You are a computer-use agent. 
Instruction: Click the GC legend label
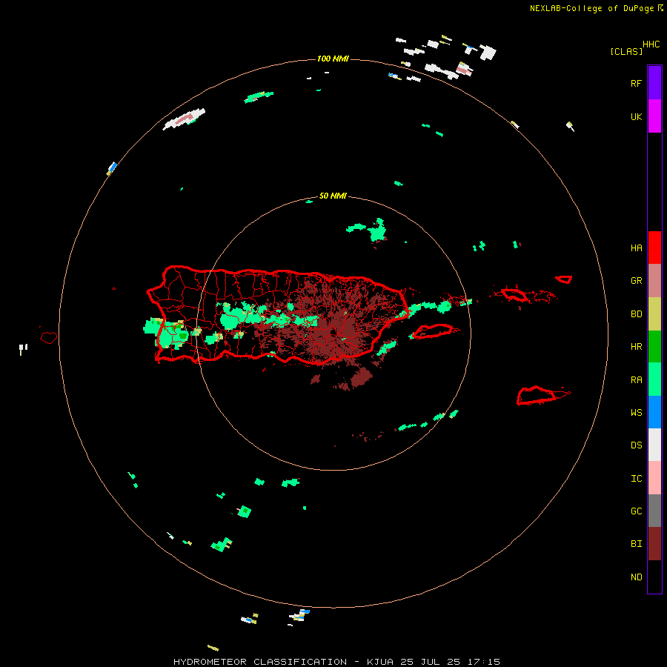tap(636, 511)
